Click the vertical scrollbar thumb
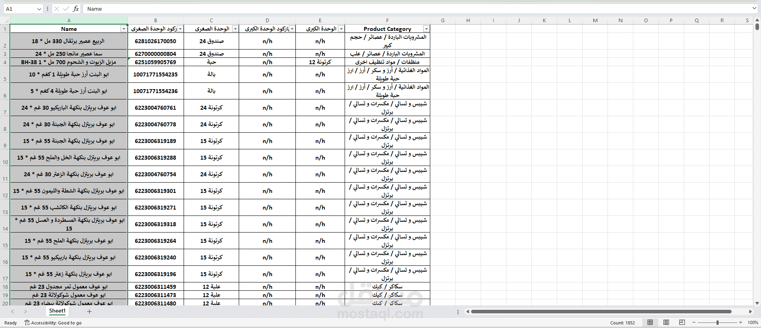This screenshot has height=328, width=761. 757,27
